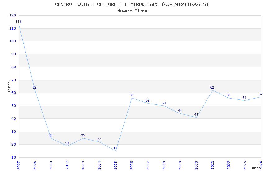Click the 62 peak value at 2021

[x=212, y=87]
